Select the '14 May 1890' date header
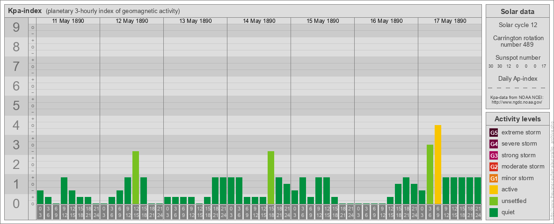This screenshot has width=554, height=224. (x=259, y=21)
